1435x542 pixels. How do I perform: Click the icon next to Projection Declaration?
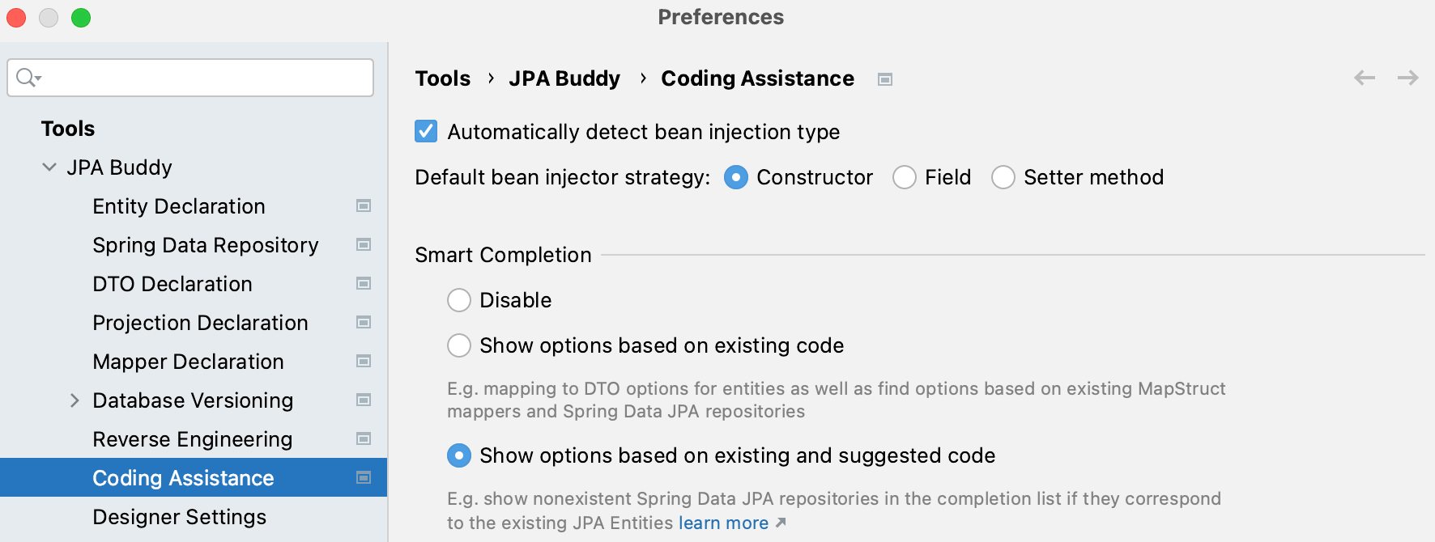click(363, 323)
